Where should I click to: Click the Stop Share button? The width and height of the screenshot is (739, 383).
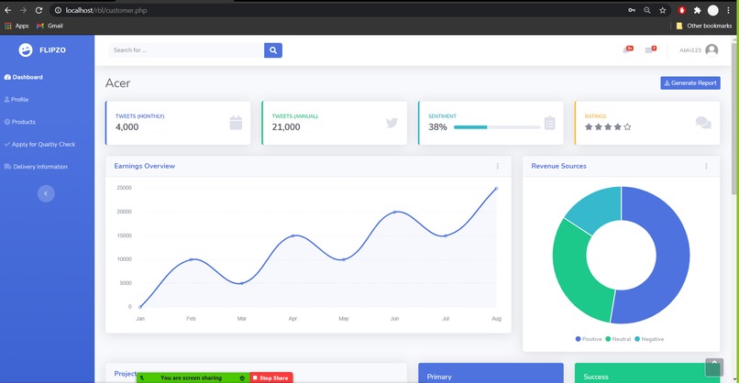pos(271,378)
